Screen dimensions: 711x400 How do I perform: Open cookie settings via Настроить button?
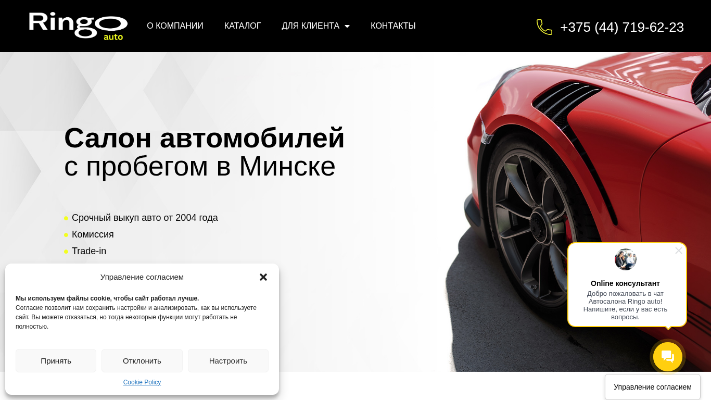(228, 361)
